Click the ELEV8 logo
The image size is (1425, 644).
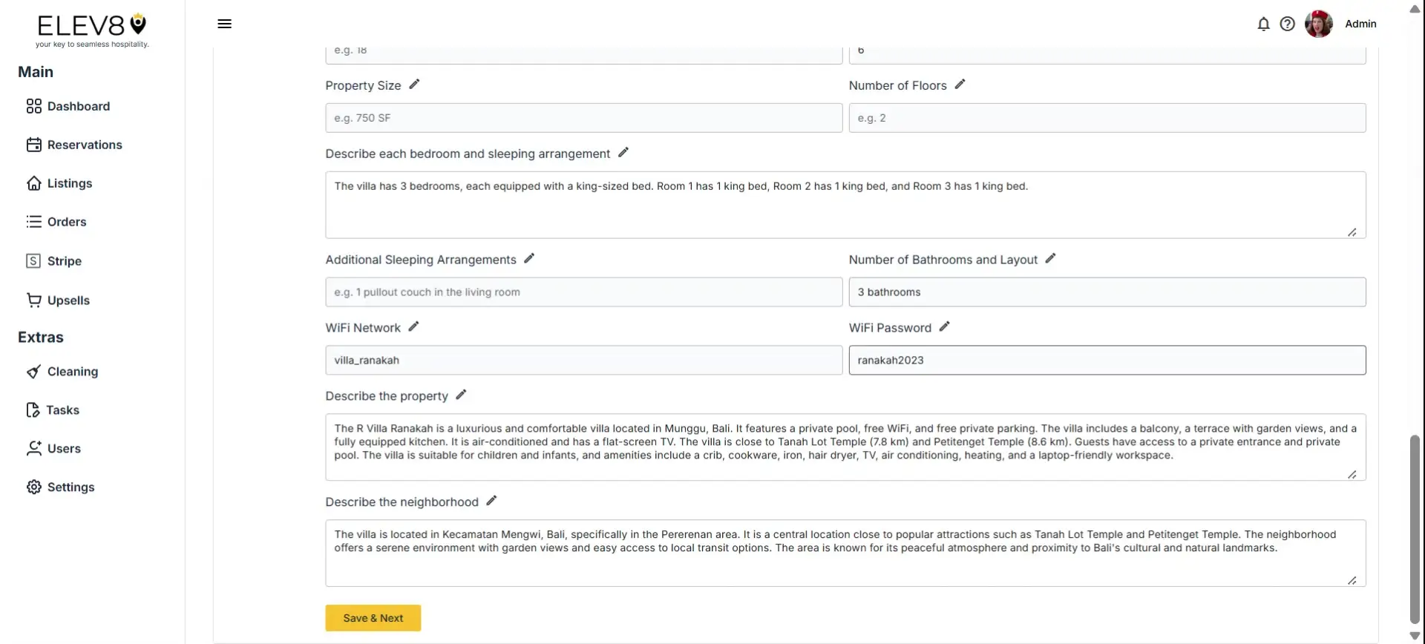point(92,30)
